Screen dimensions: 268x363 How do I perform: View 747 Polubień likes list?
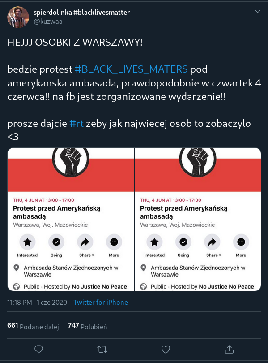[87, 326]
